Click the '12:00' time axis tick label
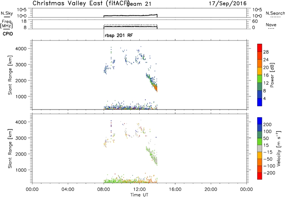285x197 pixels. pyautogui.click(x=139, y=190)
